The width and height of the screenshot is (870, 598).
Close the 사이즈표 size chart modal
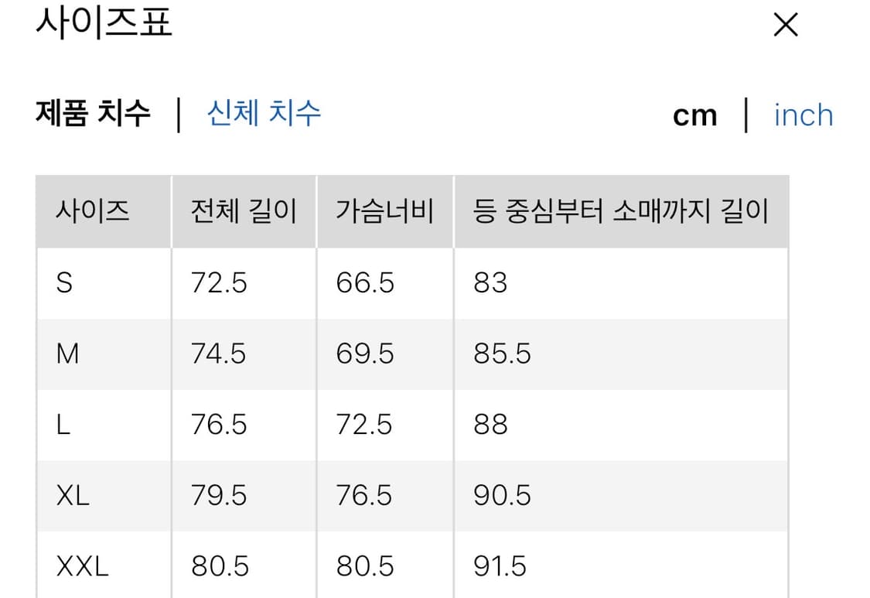click(x=785, y=25)
